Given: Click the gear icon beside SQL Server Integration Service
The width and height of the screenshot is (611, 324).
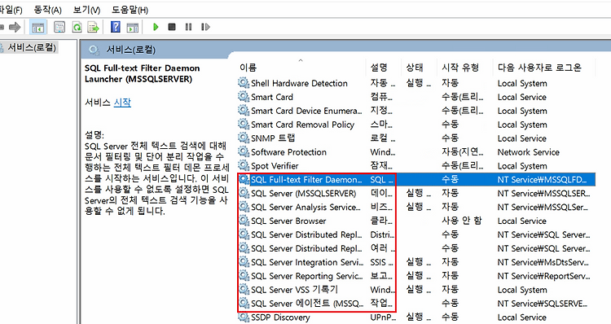Looking at the screenshot, I should [244, 262].
